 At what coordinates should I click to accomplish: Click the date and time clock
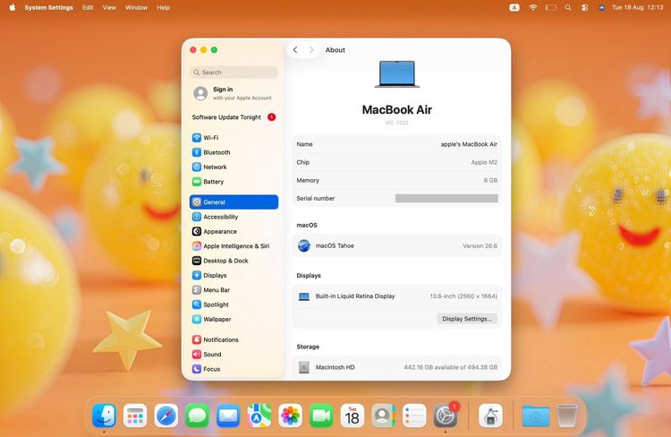(x=638, y=7)
